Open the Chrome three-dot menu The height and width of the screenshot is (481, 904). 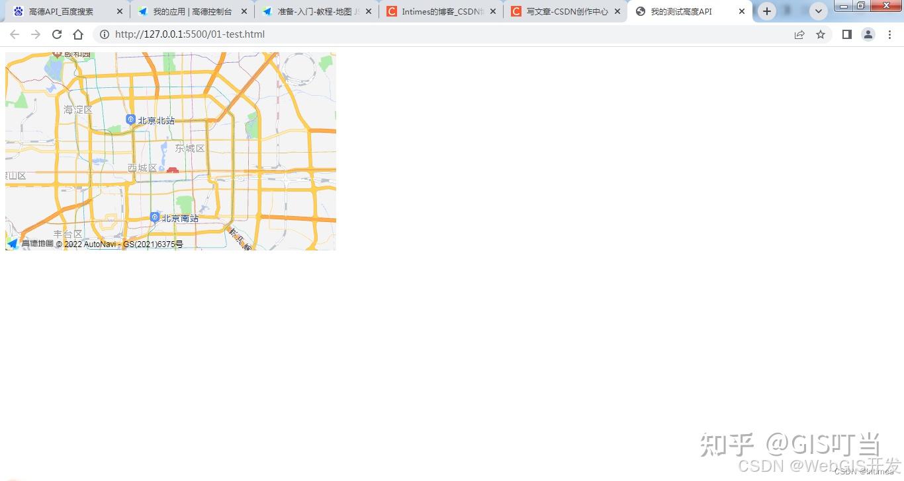[x=890, y=34]
